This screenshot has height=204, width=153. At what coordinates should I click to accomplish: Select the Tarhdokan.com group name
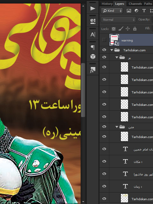(x=135, y=50)
